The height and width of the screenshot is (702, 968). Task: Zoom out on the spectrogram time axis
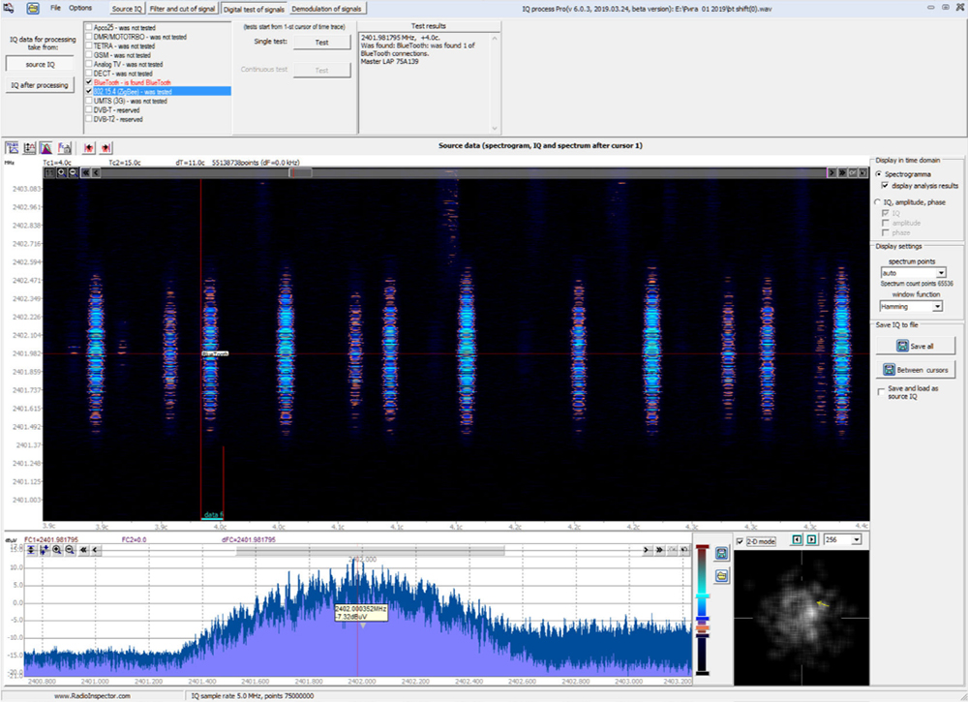click(74, 172)
